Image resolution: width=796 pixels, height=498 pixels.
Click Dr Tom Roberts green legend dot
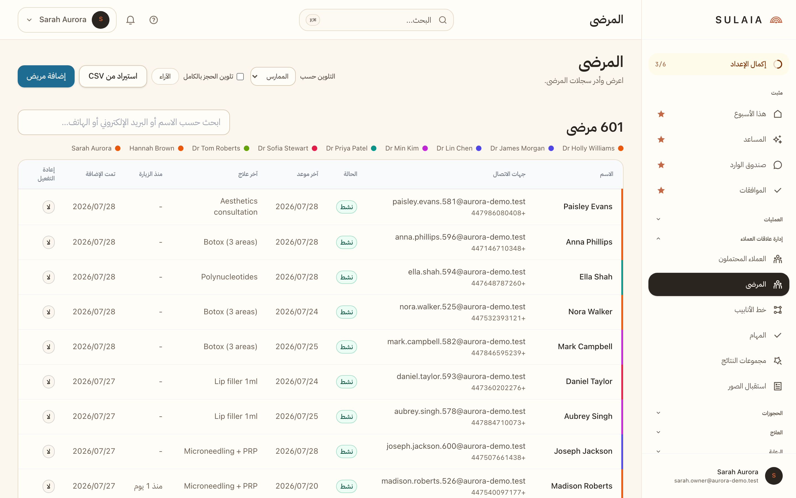pos(246,149)
